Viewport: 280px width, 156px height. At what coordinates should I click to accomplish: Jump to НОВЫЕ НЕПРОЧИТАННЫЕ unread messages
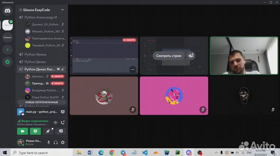[x=42, y=102]
